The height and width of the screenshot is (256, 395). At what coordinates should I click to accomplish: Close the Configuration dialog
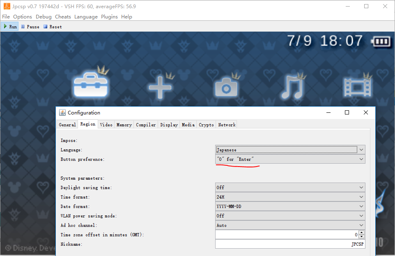pyautogui.click(x=365, y=112)
